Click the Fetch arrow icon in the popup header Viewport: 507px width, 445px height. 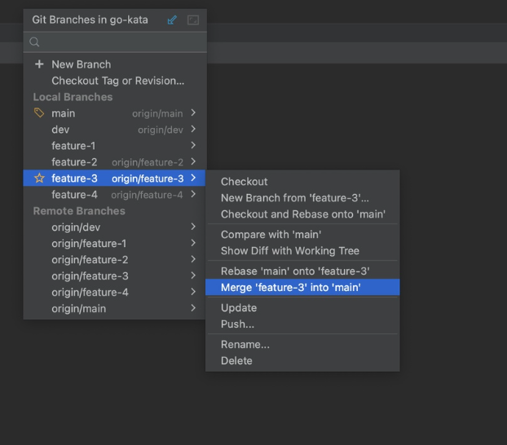click(x=172, y=20)
